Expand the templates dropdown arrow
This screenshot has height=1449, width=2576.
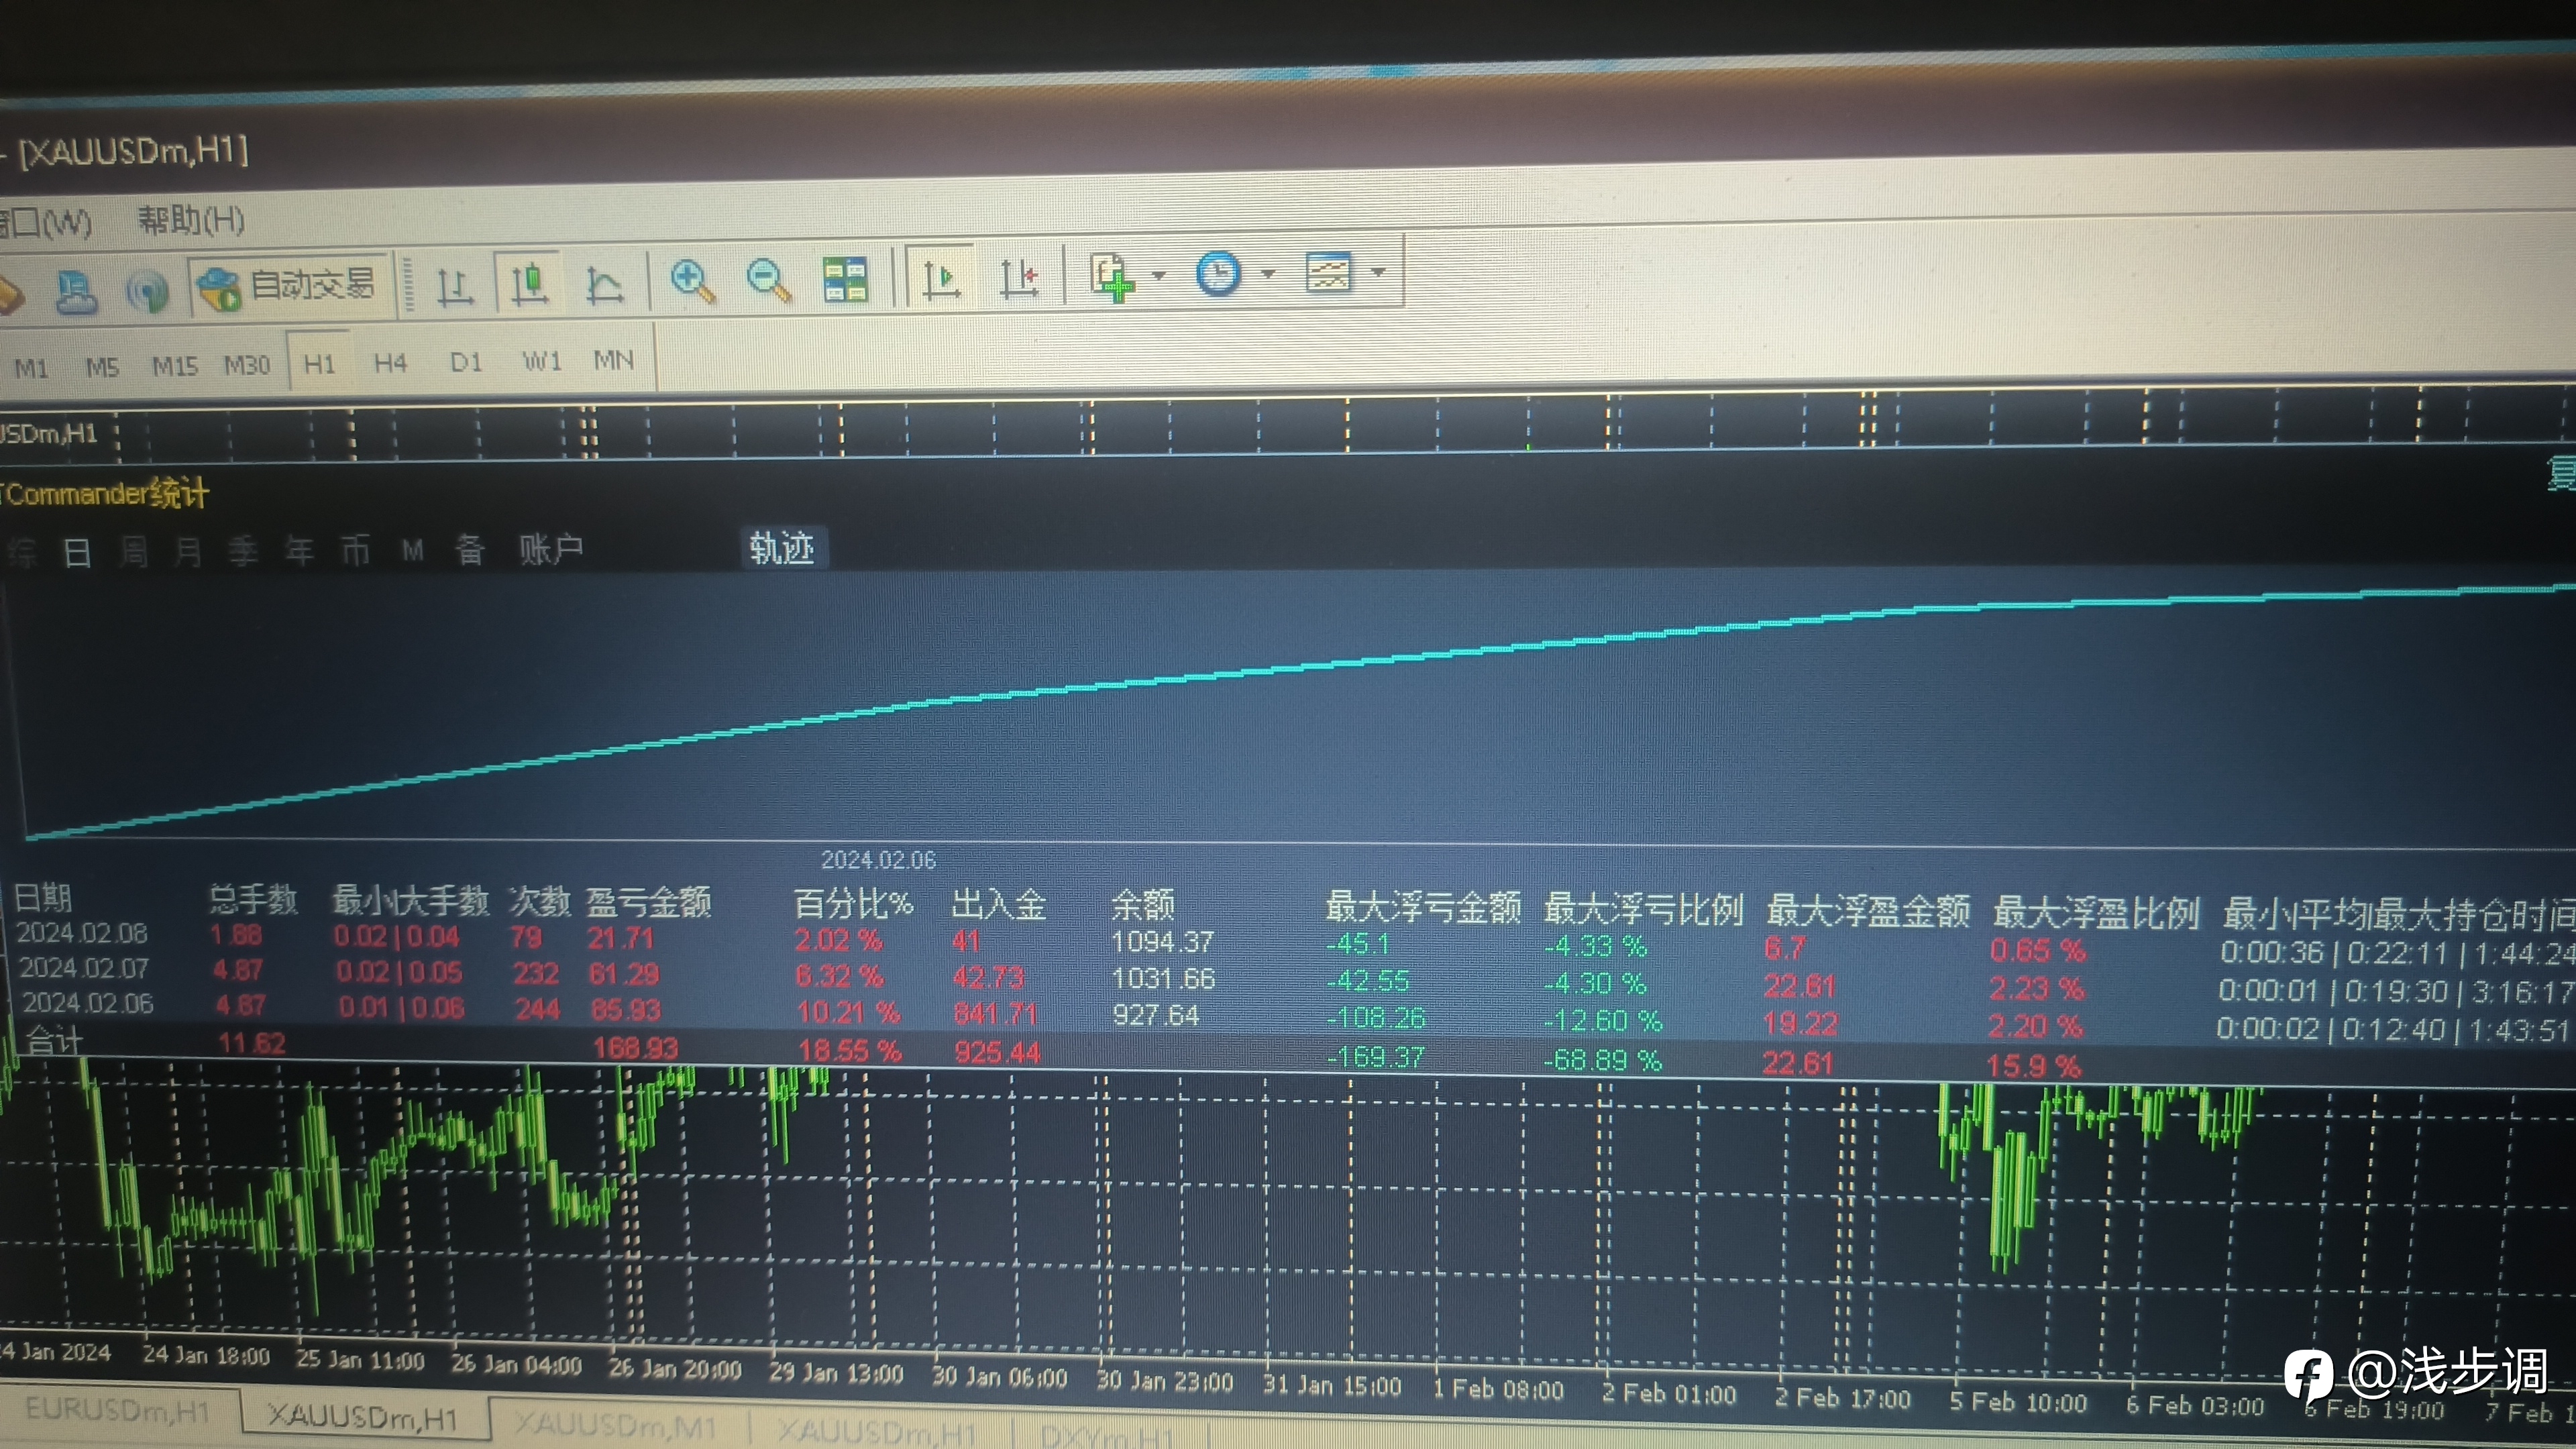pos(1378,272)
